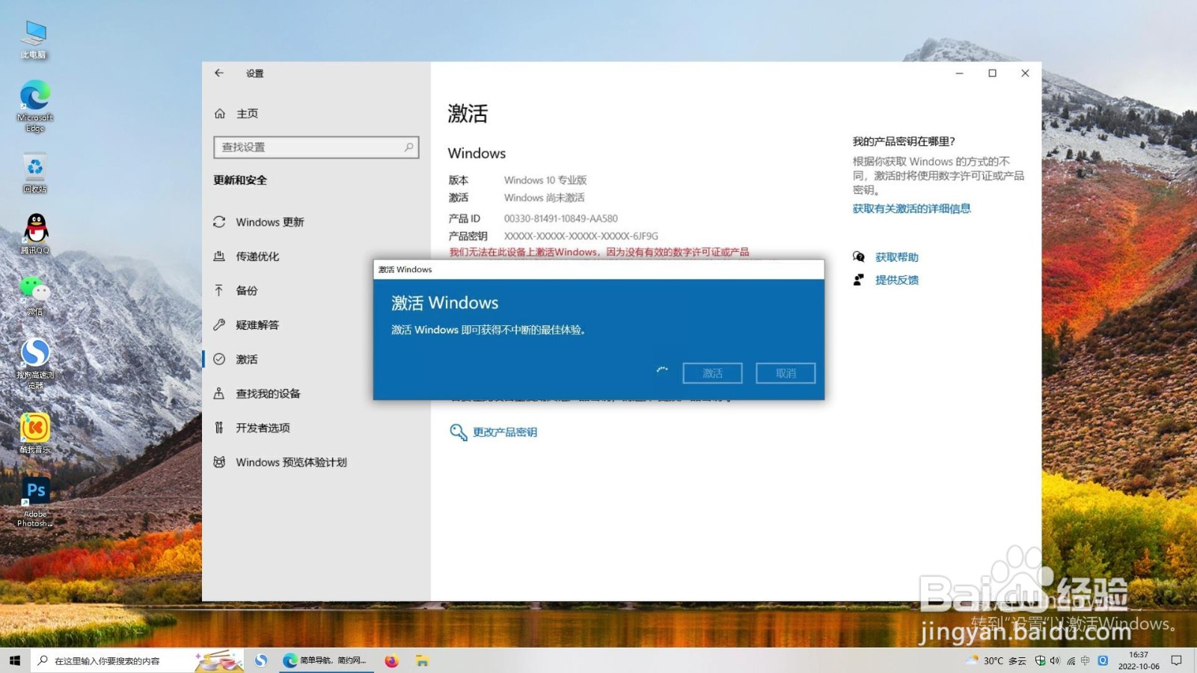Viewport: 1197px width, 673px height.
Task: Click the network icon in system tray
Action: pyautogui.click(x=1071, y=660)
